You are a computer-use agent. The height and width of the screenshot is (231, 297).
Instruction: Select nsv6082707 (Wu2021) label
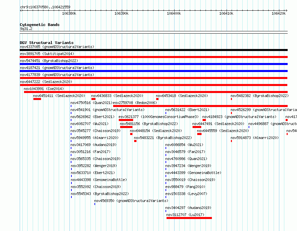pos(89,124)
